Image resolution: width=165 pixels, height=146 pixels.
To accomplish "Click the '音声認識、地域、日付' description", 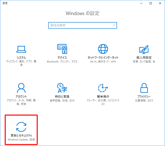I will pos(62,100).
